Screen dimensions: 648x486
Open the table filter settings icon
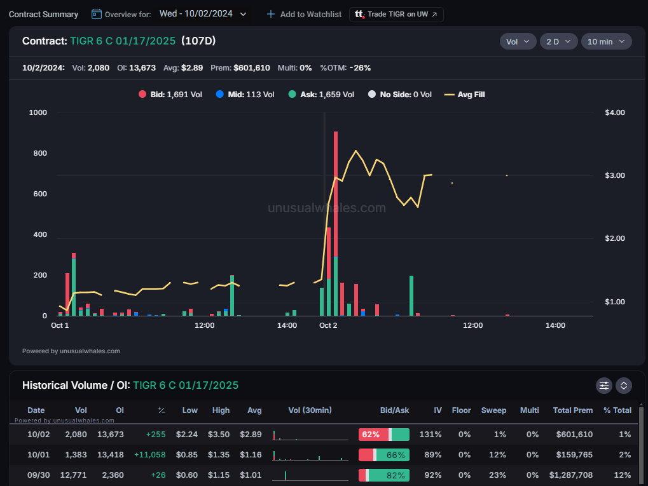coord(603,386)
